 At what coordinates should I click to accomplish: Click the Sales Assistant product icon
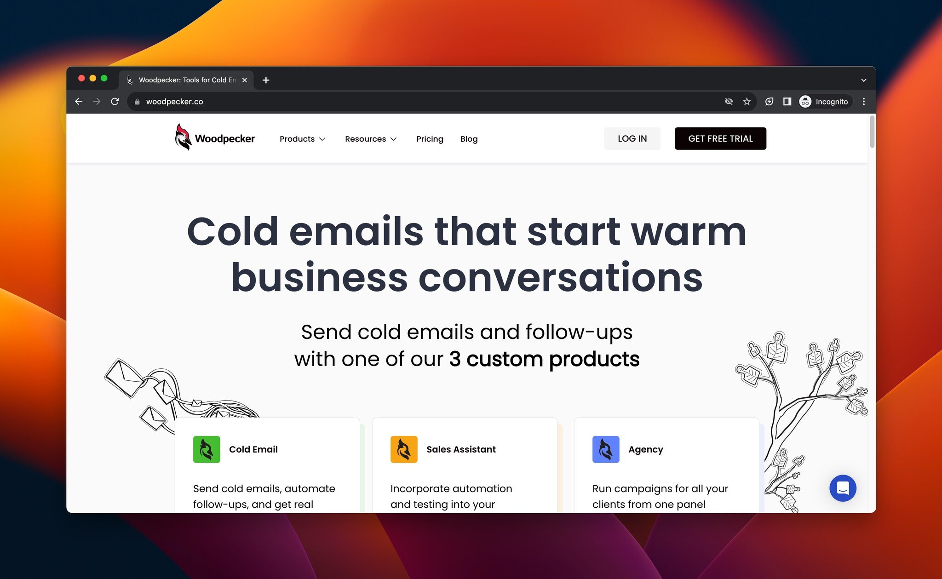(404, 449)
